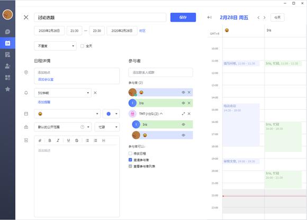Uncheck the 邀请参与者 permission checkbox
This screenshot has width=307, height=220.
[x=130, y=160]
